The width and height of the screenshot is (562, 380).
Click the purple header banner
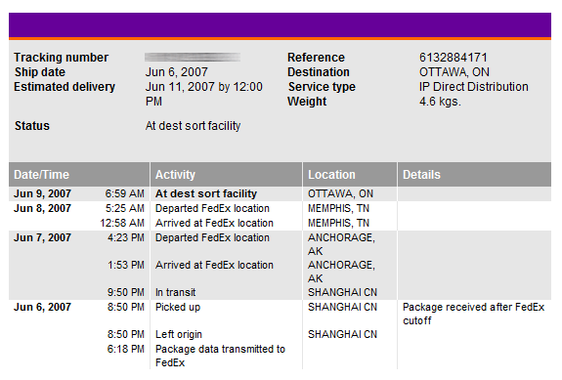tap(280, 25)
